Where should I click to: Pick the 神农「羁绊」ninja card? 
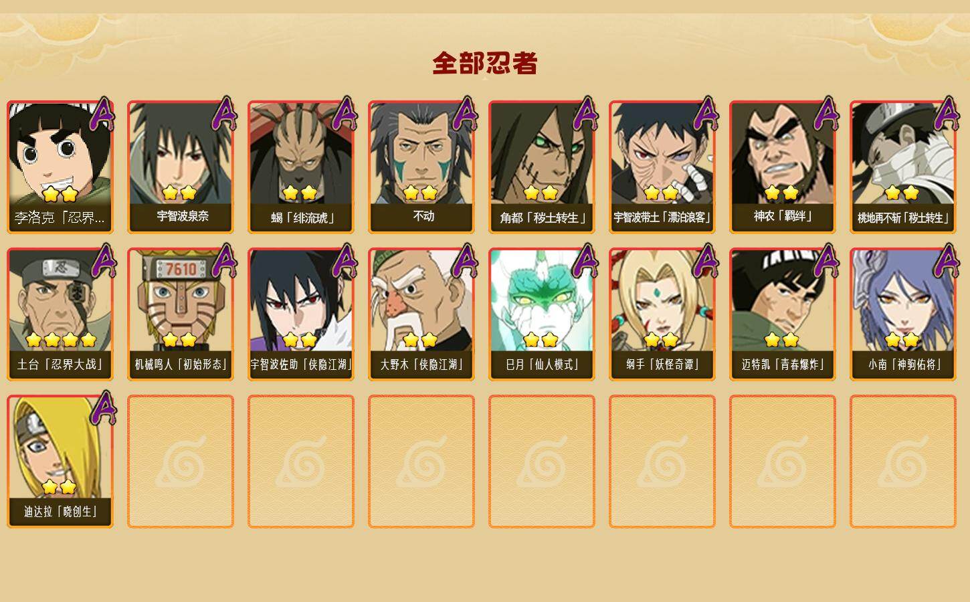click(783, 167)
